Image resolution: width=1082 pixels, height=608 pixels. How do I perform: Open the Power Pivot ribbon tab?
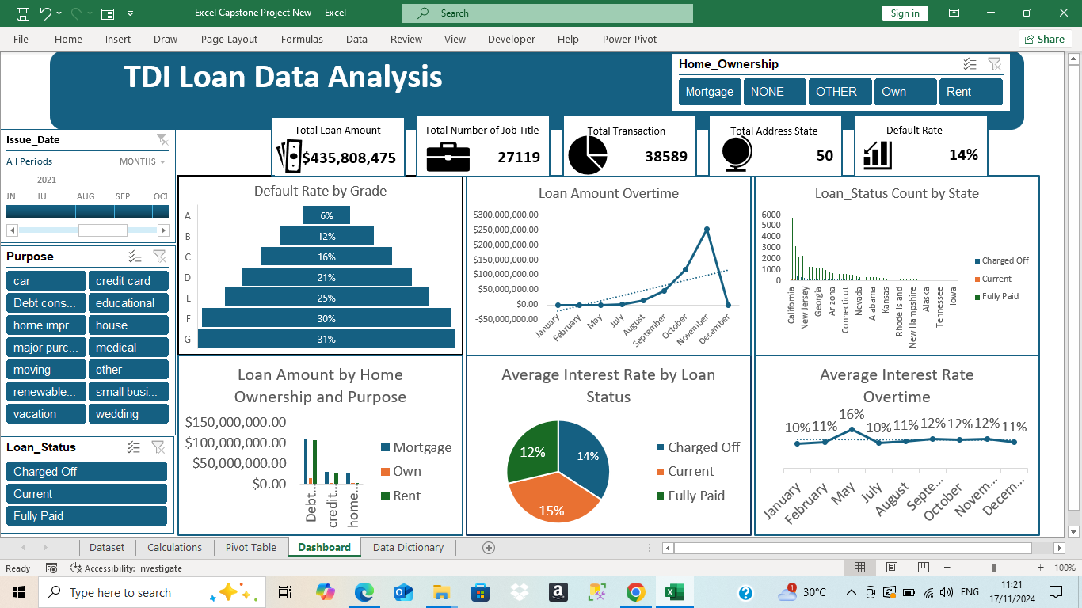(629, 39)
